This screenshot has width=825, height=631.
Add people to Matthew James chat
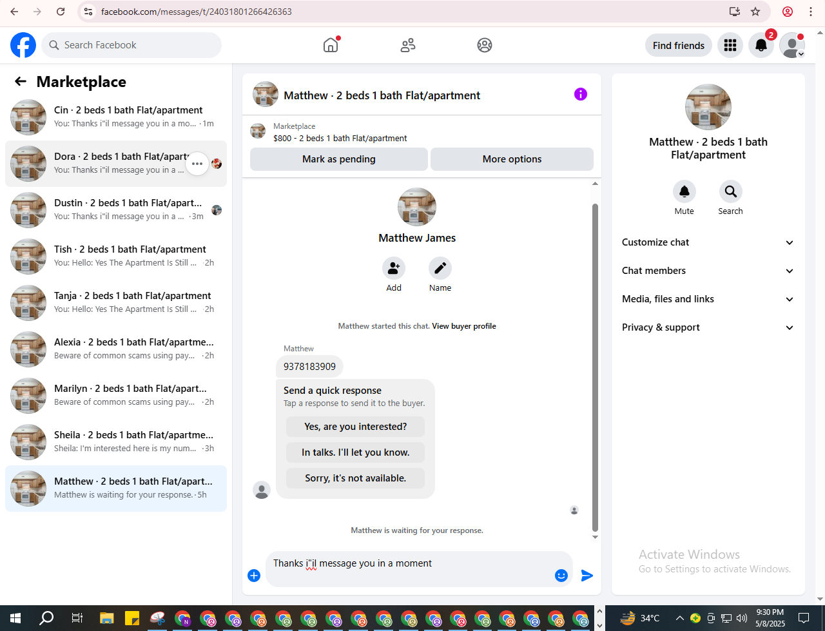click(x=394, y=268)
